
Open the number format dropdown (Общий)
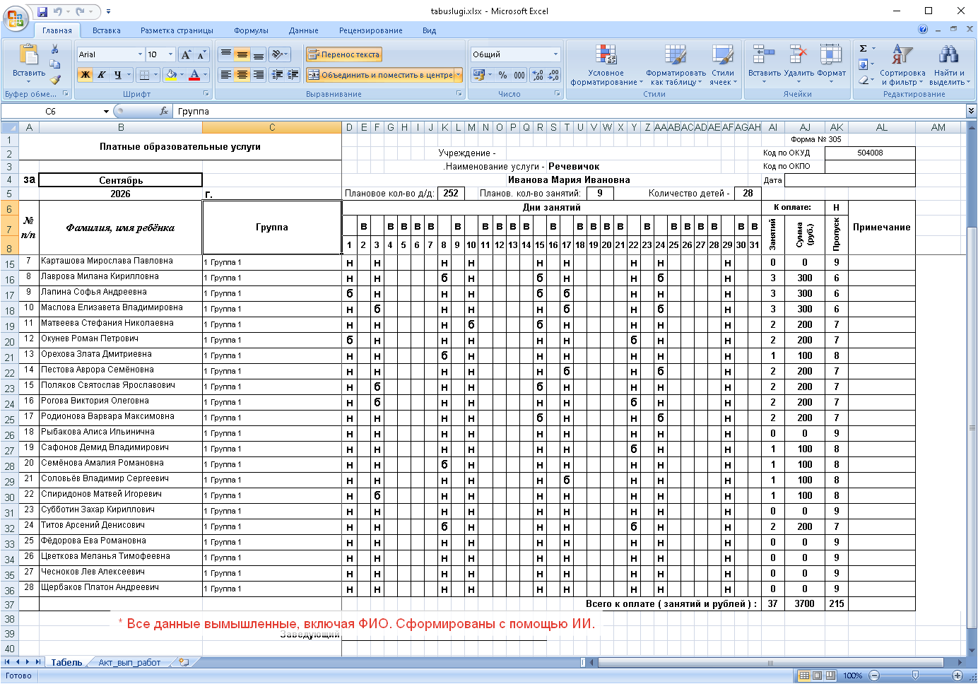coord(555,54)
